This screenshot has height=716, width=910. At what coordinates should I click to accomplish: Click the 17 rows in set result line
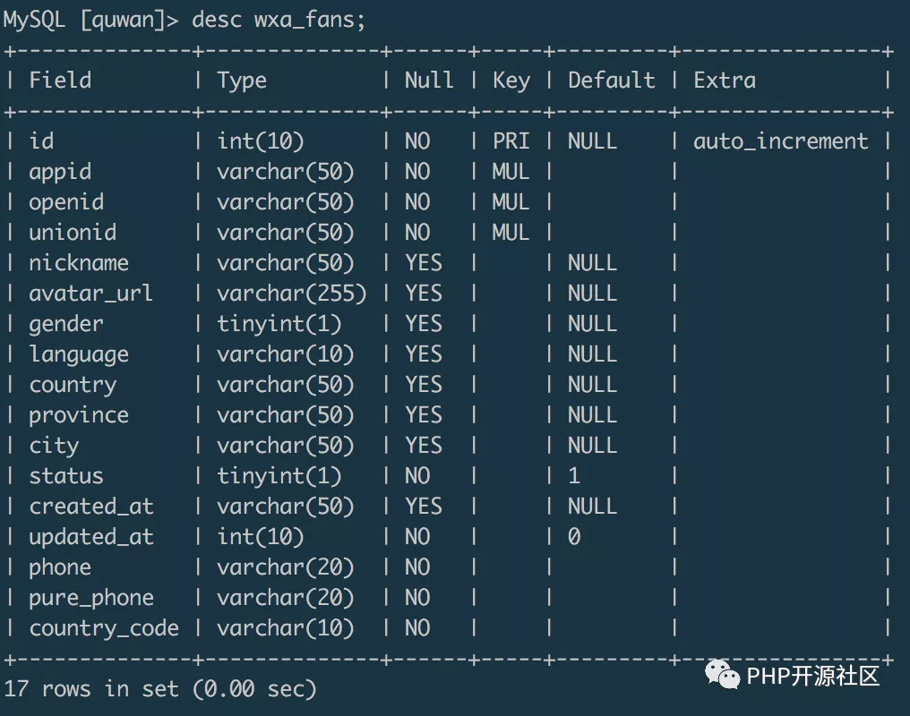(x=161, y=688)
